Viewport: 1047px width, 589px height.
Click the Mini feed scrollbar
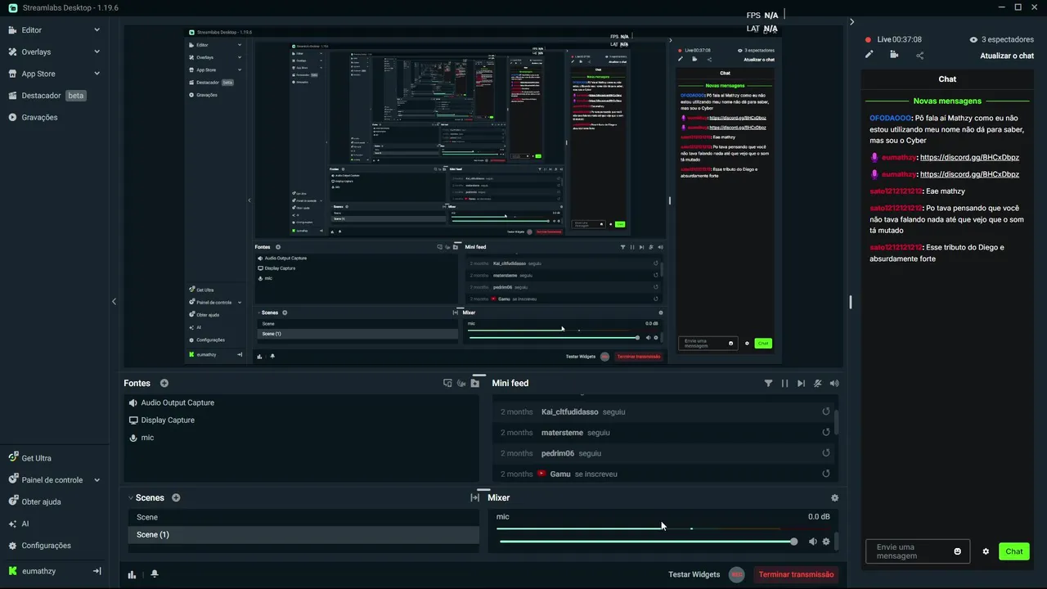tap(836, 422)
